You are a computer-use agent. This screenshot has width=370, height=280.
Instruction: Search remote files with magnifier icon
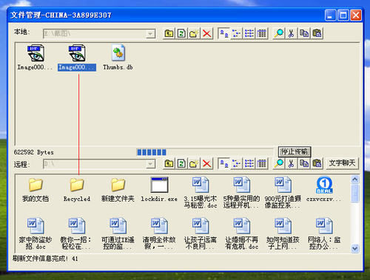(279, 163)
